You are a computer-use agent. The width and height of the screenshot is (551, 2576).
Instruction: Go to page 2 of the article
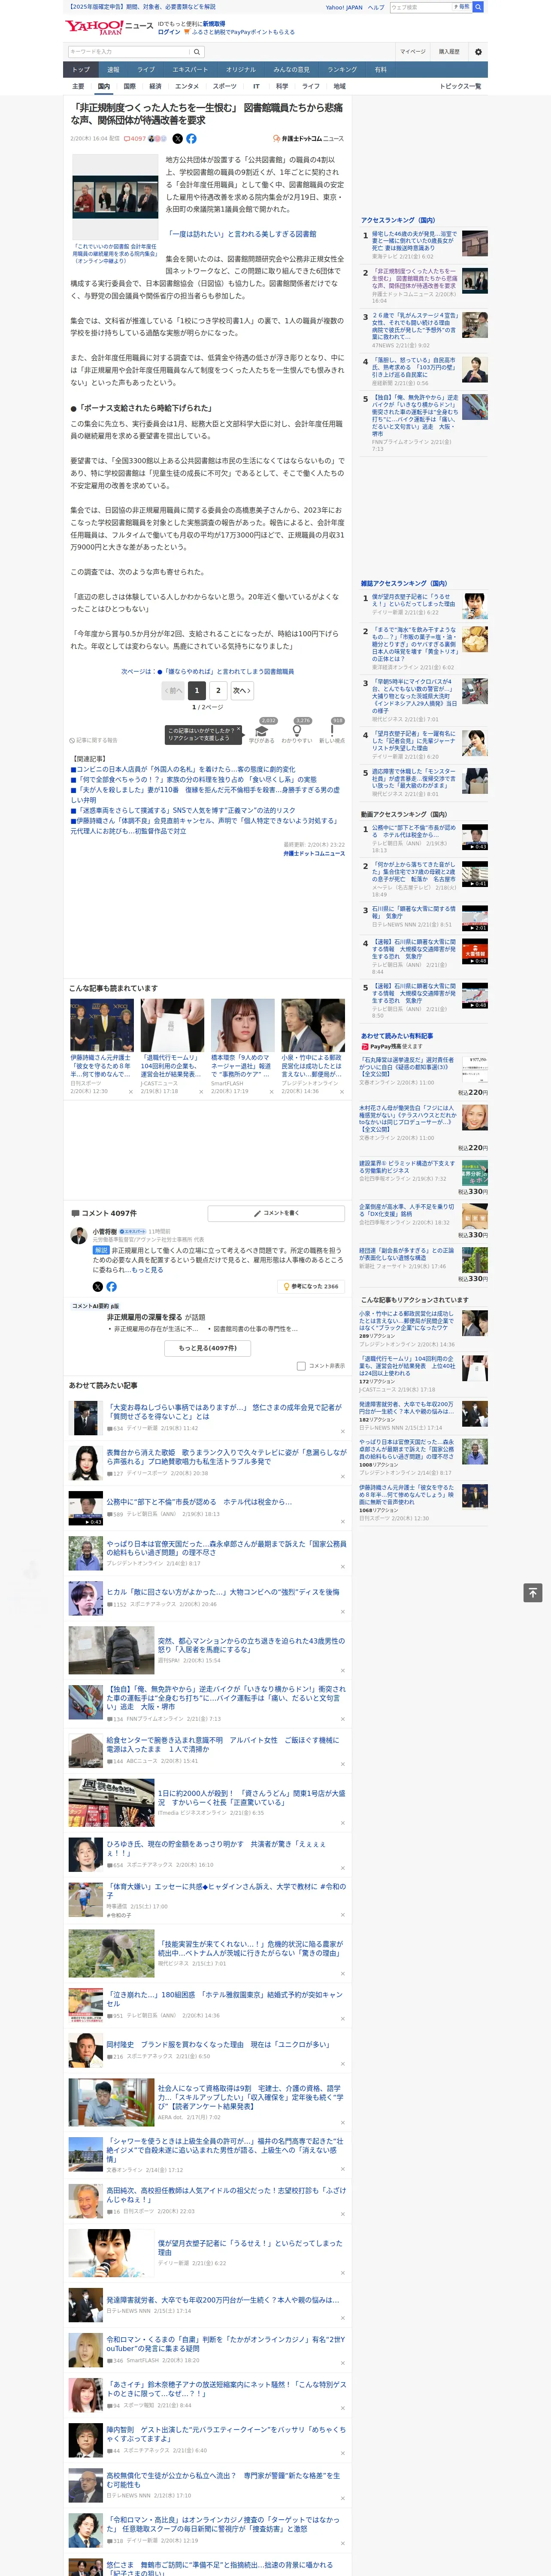point(218,690)
